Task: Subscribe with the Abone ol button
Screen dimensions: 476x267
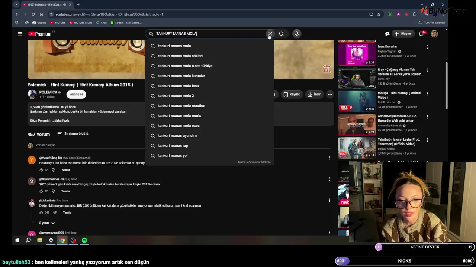Action: click(x=76, y=94)
